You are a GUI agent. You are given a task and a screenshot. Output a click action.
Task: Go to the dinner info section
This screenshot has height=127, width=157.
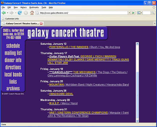pyautogui.click(x=13, y=60)
